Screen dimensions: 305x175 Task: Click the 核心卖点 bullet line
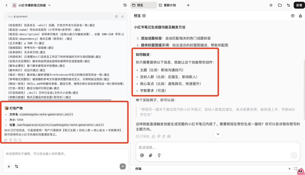(170, 84)
